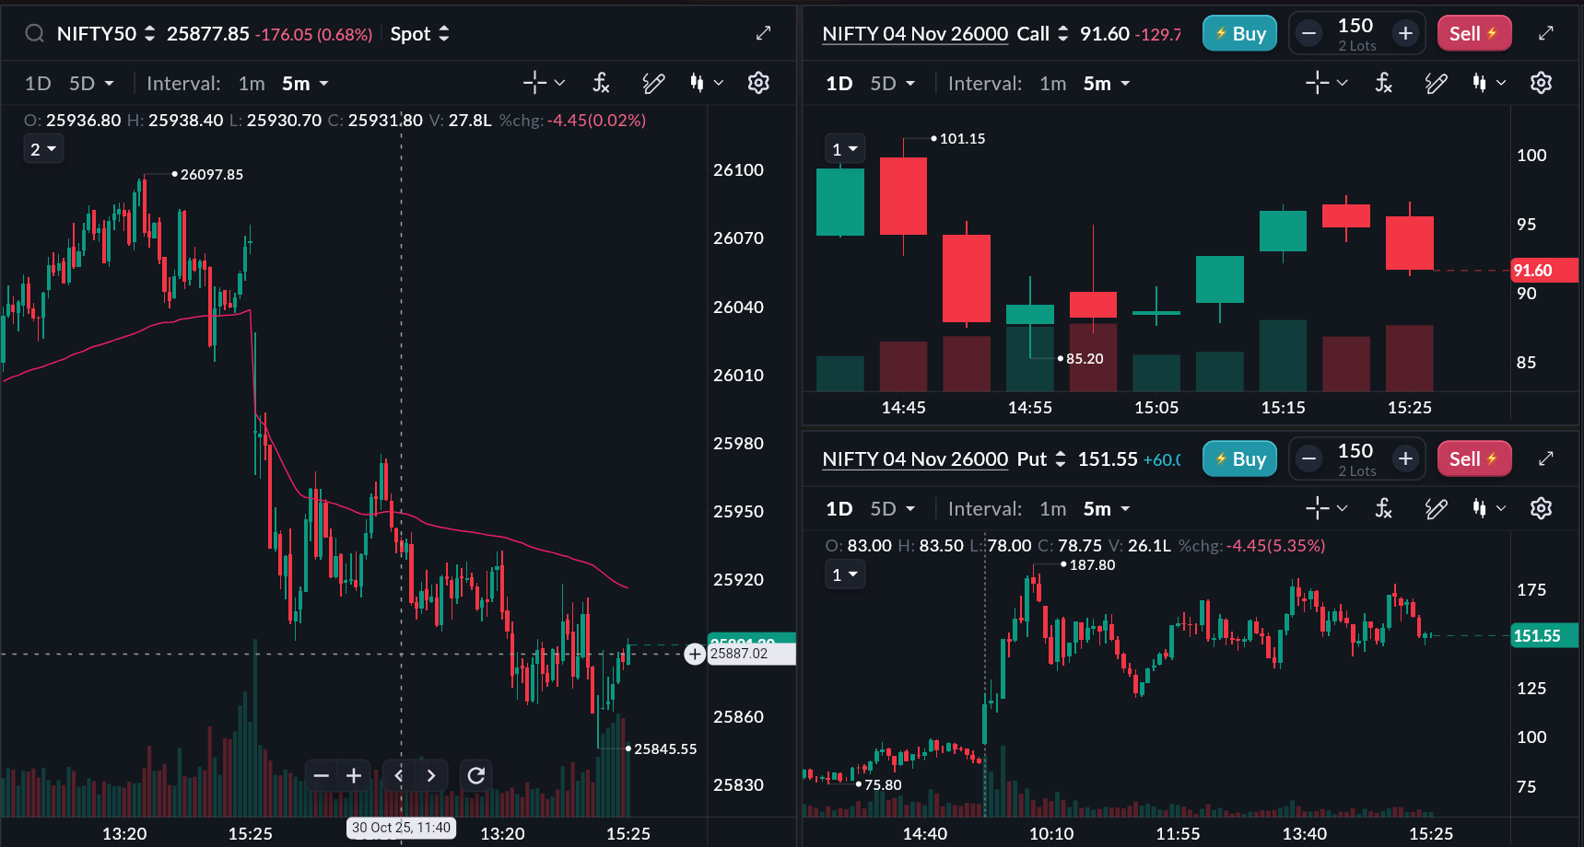
Task: Open the NIFTY 04 Nov 26000 Put symbol link
Action: (x=915, y=458)
